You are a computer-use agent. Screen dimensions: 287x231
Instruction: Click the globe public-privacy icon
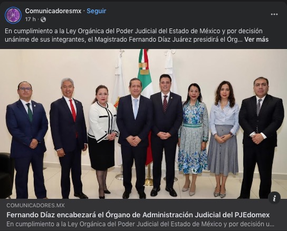[x=43, y=20]
